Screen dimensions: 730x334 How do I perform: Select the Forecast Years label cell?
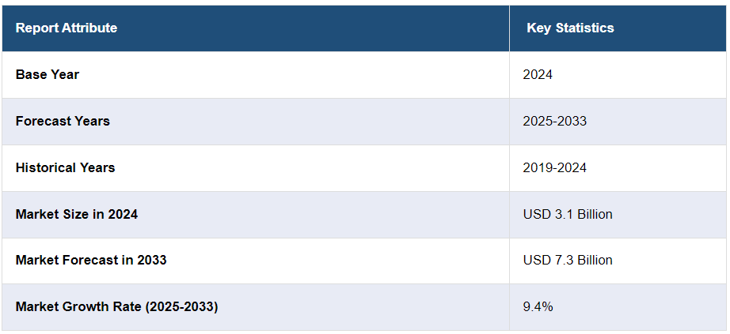pos(63,122)
